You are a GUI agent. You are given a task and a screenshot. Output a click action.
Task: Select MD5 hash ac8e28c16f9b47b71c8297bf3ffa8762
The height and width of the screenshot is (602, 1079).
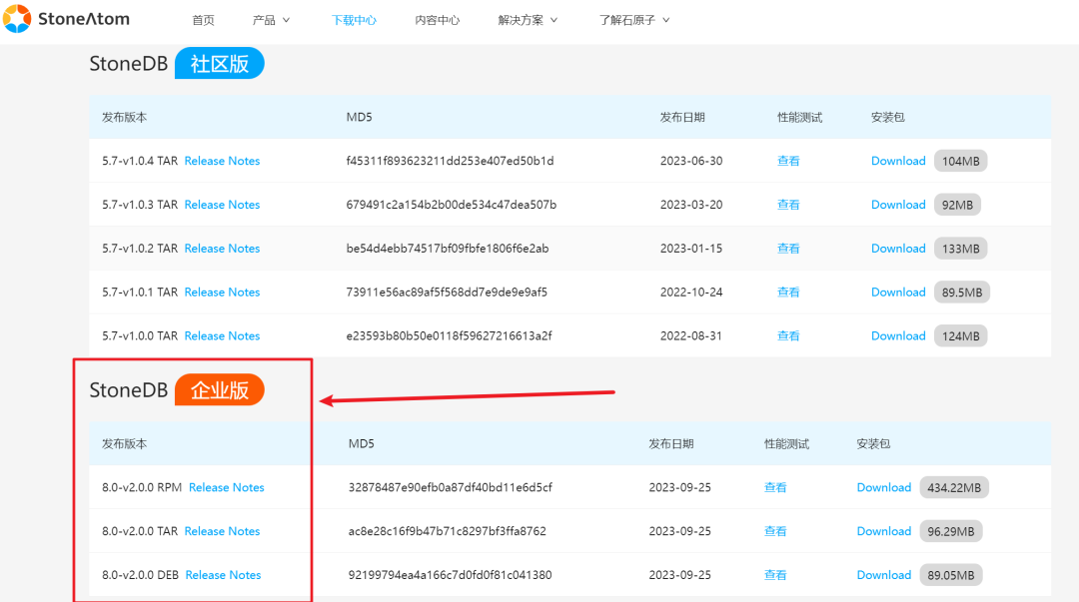click(x=448, y=531)
